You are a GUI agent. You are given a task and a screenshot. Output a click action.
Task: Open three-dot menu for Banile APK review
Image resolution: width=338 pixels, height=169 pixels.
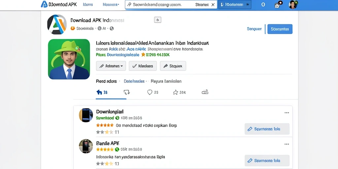tap(287, 144)
